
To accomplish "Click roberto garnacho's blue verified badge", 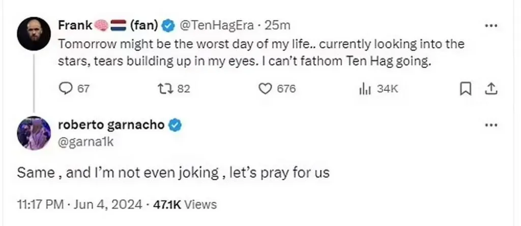I will pyautogui.click(x=175, y=125).
